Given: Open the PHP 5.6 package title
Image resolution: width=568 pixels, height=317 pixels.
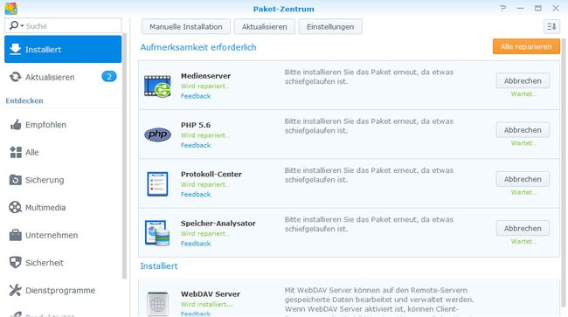Looking at the screenshot, I should click(x=196, y=125).
